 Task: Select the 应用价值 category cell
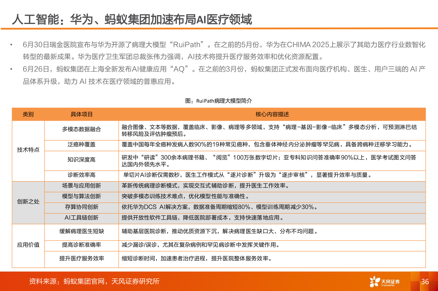(28, 245)
